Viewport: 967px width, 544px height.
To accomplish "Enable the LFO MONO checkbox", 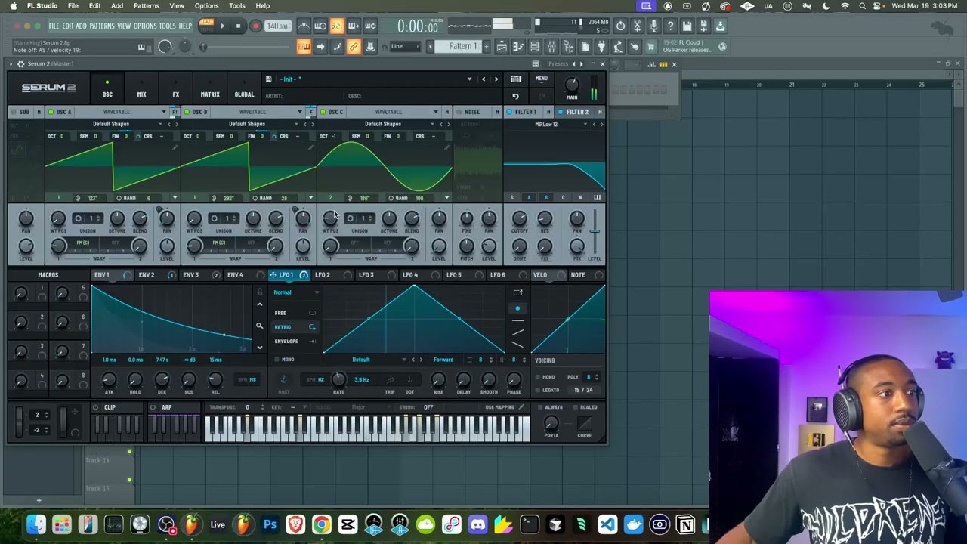I will [x=277, y=360].
